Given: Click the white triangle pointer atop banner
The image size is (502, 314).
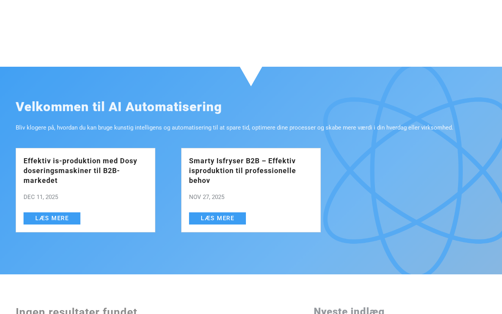Looking at the screenshot, I should click(251, 75).
